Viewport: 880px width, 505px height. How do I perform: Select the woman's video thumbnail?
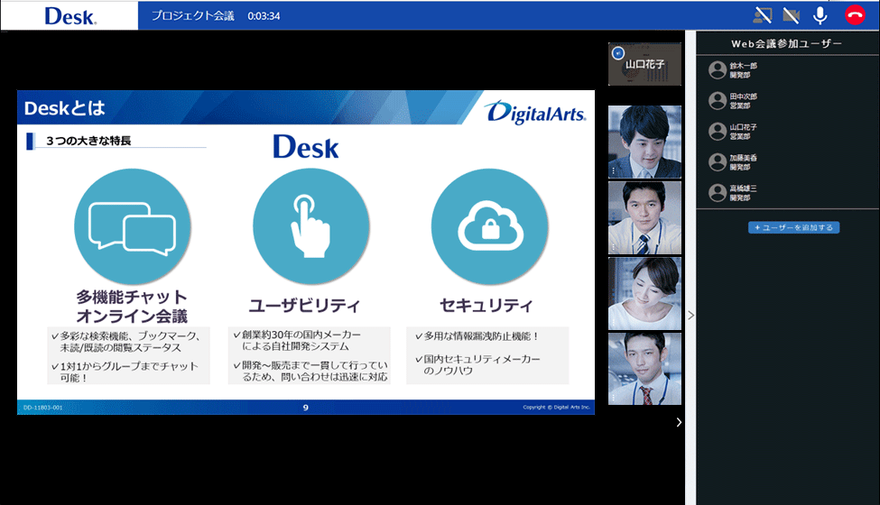pos(644,293)
